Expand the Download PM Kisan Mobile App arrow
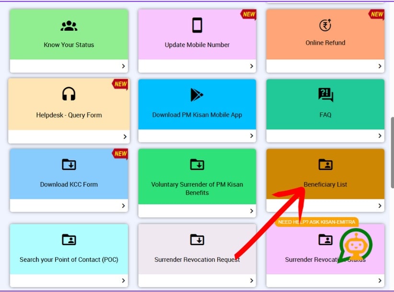 click(252, 136)
